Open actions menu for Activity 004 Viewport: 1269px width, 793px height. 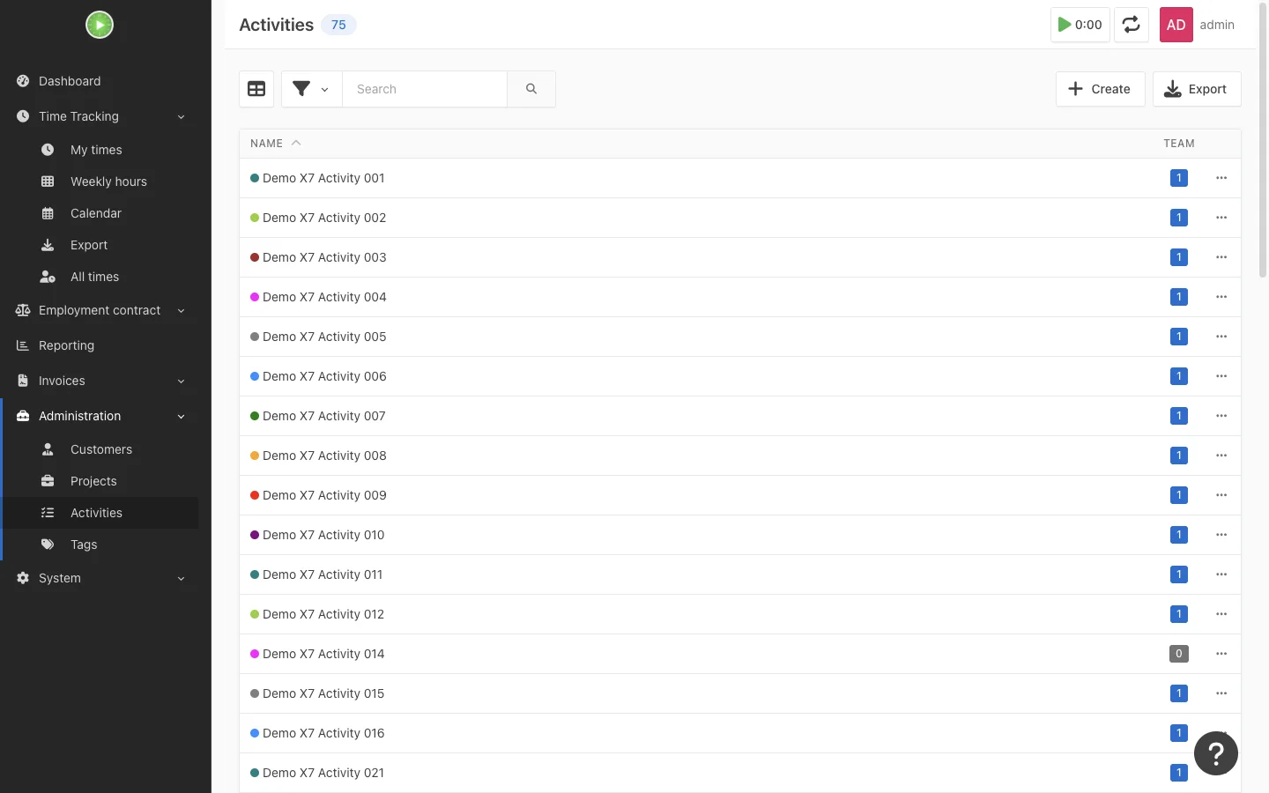1221,297
